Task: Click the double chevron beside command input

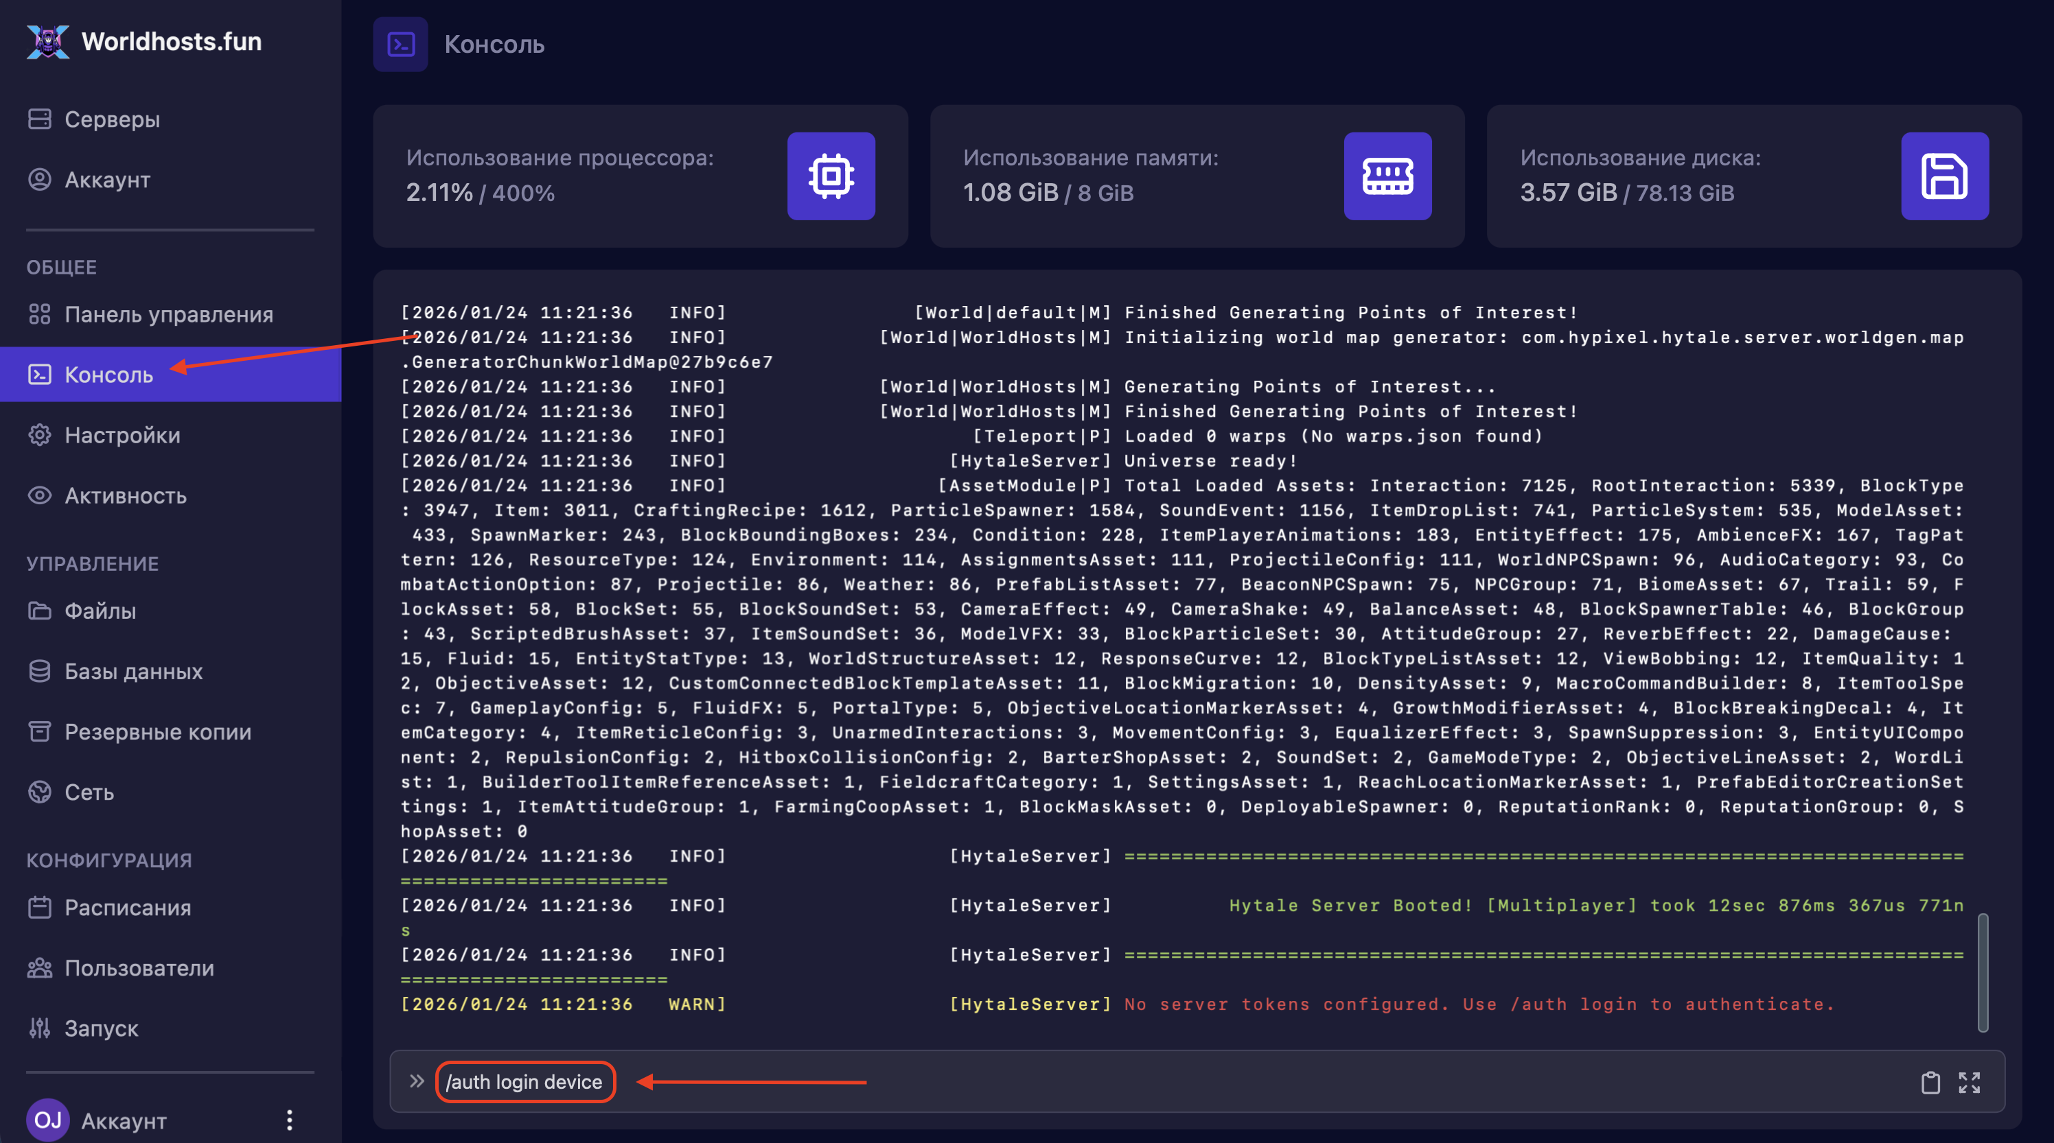Action: 416,1082
